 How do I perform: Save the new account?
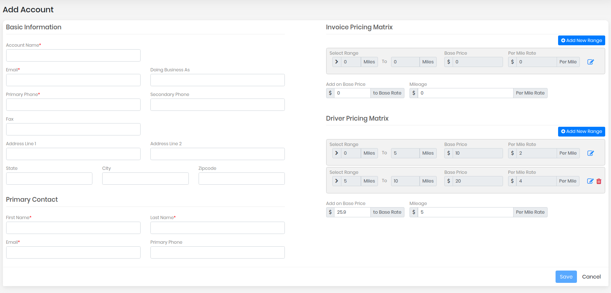pyautogui.click(x=566, y=277)
